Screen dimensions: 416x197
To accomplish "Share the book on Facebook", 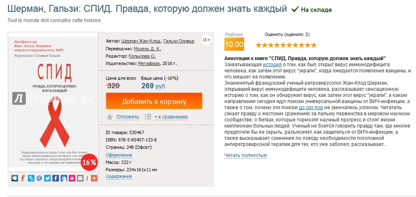I will (55, 178).
